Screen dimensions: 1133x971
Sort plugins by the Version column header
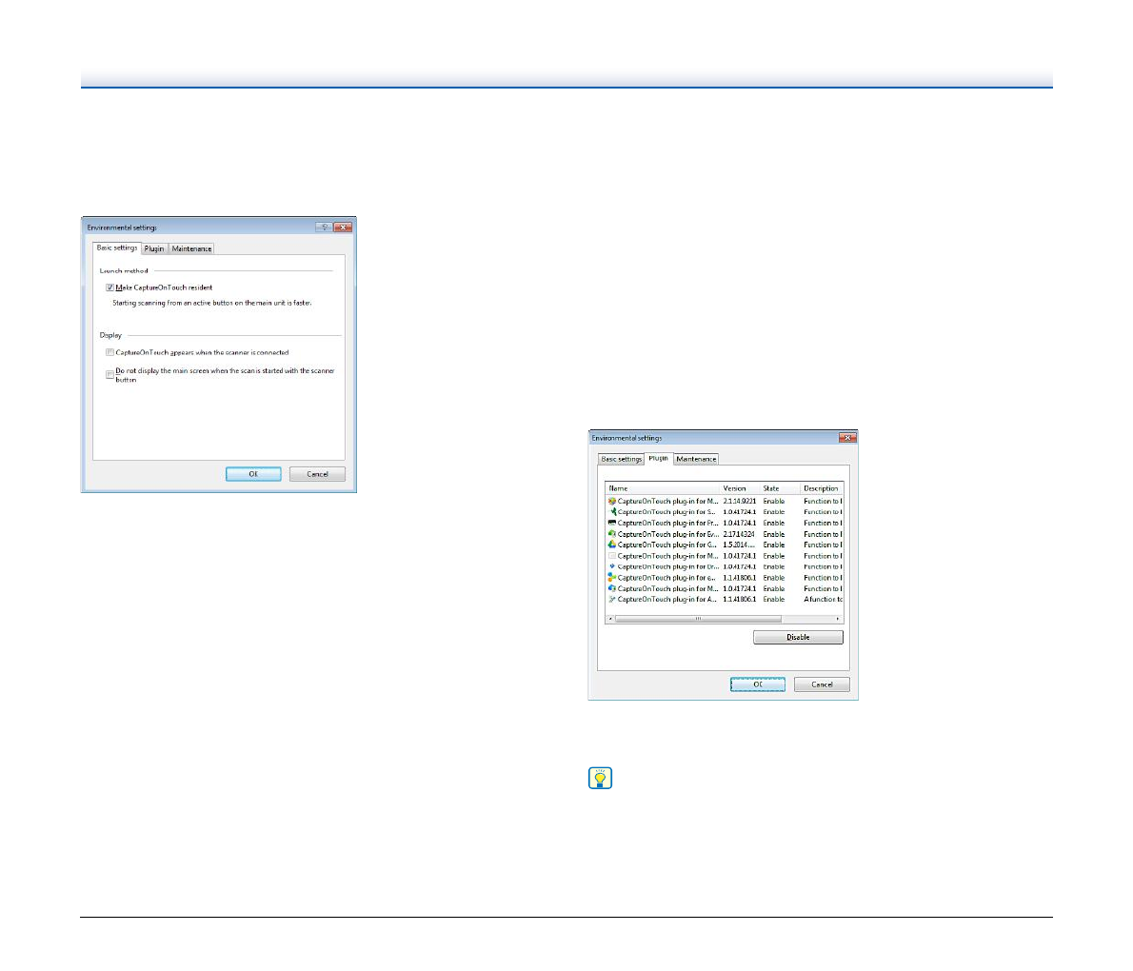pos(739,488)
